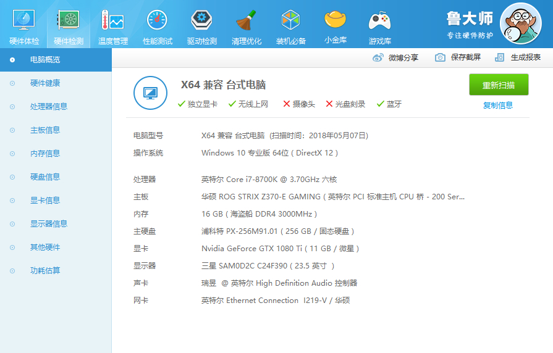Select the 硬件检测 hardware detection icon
Screen dimensions: 553x353
69,20
